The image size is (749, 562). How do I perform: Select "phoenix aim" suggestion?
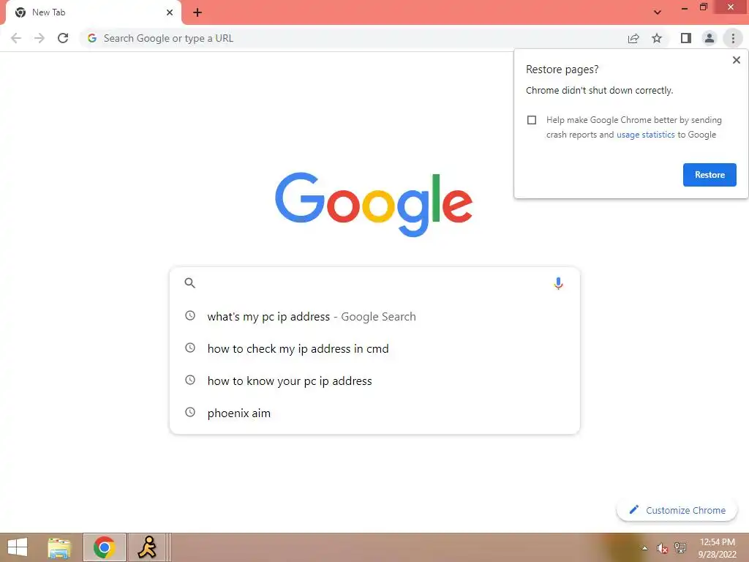pyautogui.click(x=374, y=413)
